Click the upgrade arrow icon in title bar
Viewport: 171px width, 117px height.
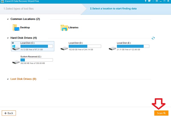145,1
